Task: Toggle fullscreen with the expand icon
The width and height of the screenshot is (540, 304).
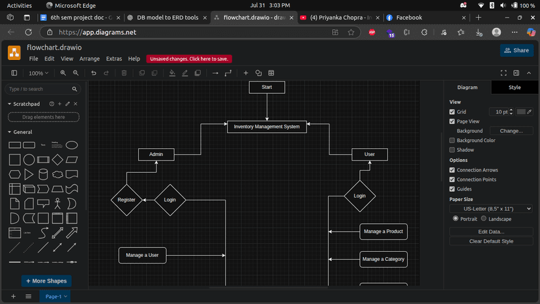Action: (x=503, y=73)
